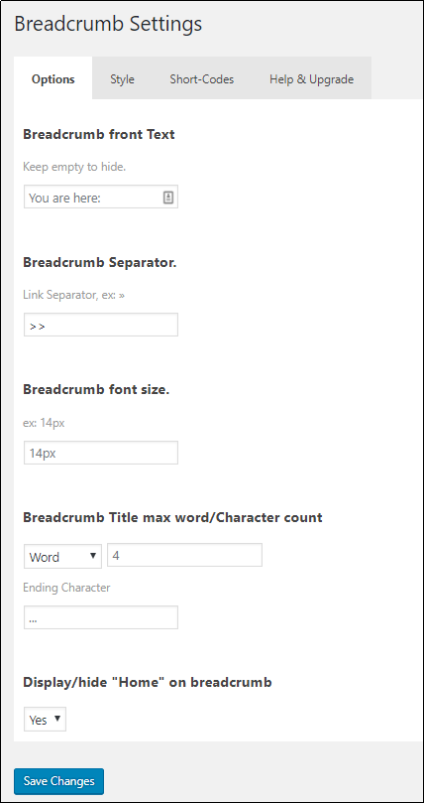
Task: Click the 'Breadcrumb front Text' heading
Action: click(x=99, y=135)
